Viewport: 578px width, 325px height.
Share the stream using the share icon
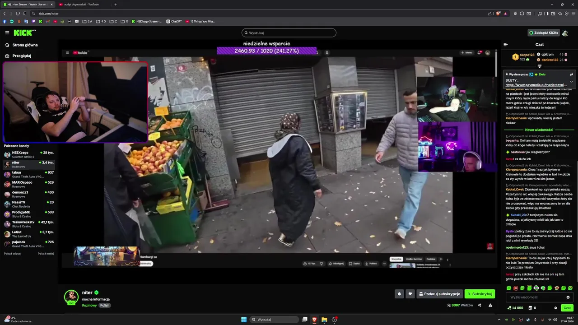coord(480,305)
